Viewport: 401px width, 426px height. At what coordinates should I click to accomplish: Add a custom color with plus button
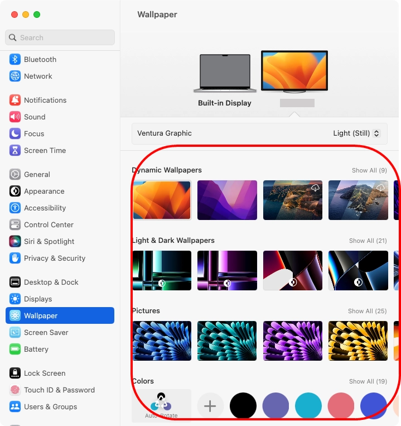pyautogui.click(x=210, y=406)
